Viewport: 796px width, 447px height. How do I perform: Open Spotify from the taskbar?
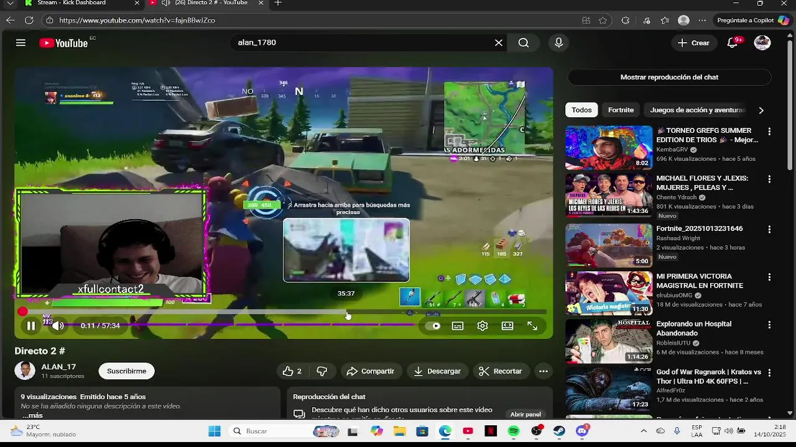(514, 431)
